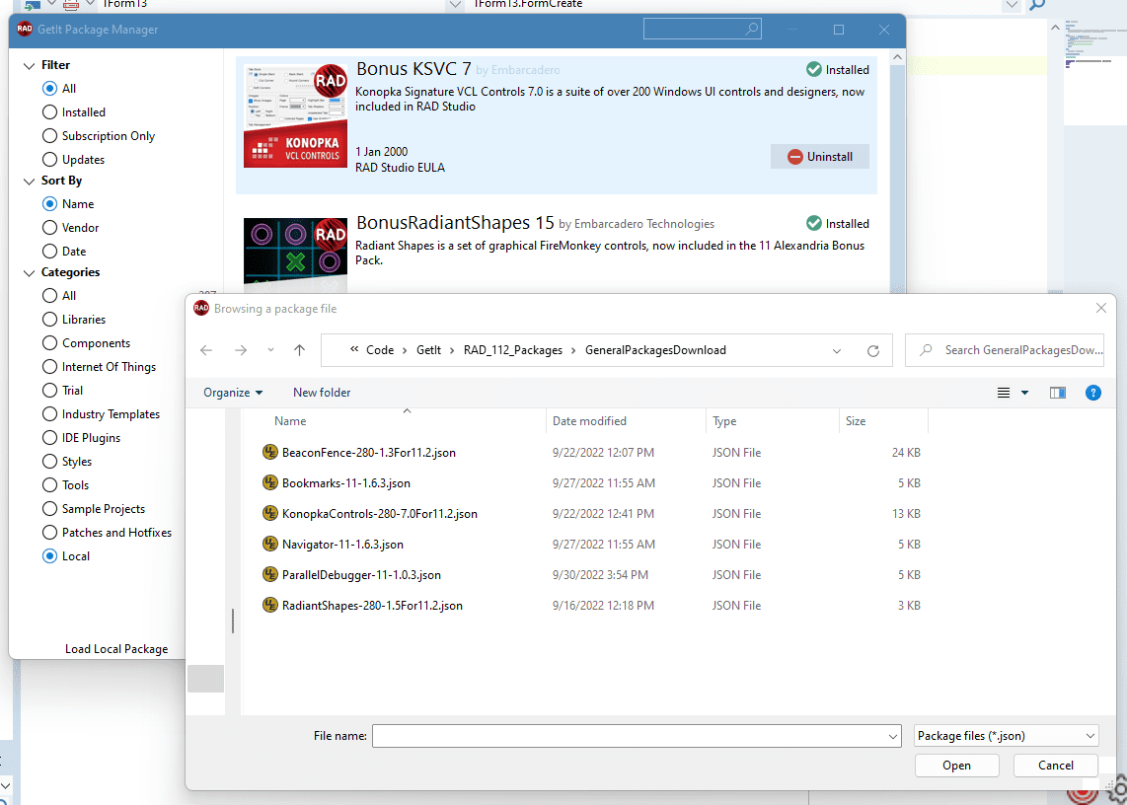Collapse the Filter section
Screen dimensions: 1127x805
pyautogui.click(x=29, y=66)
